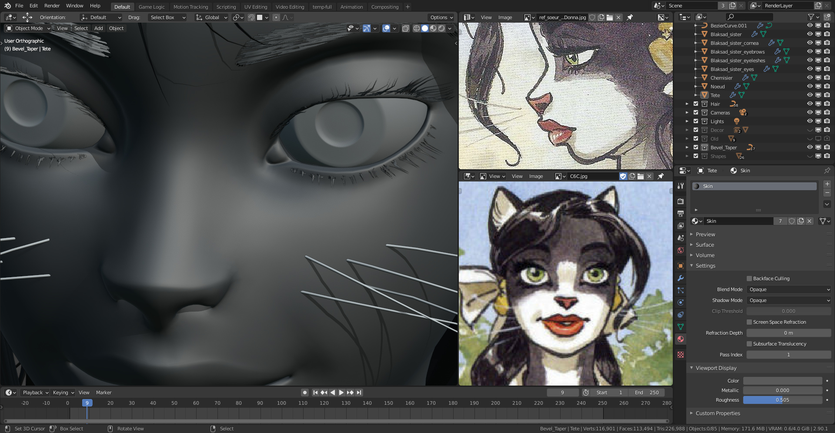Pin the properties editor context

pos(827,171)
